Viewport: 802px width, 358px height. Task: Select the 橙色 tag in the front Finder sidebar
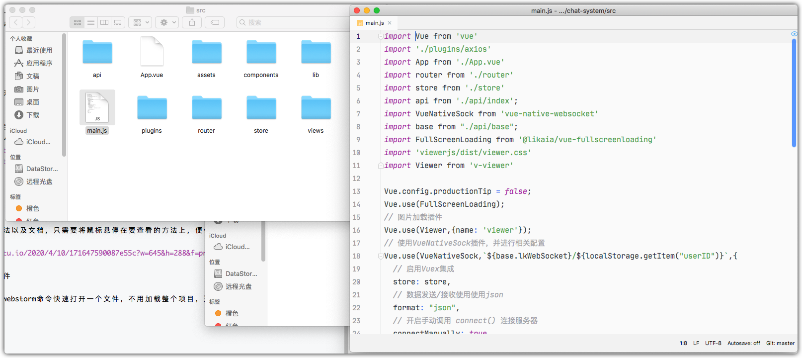28,208
